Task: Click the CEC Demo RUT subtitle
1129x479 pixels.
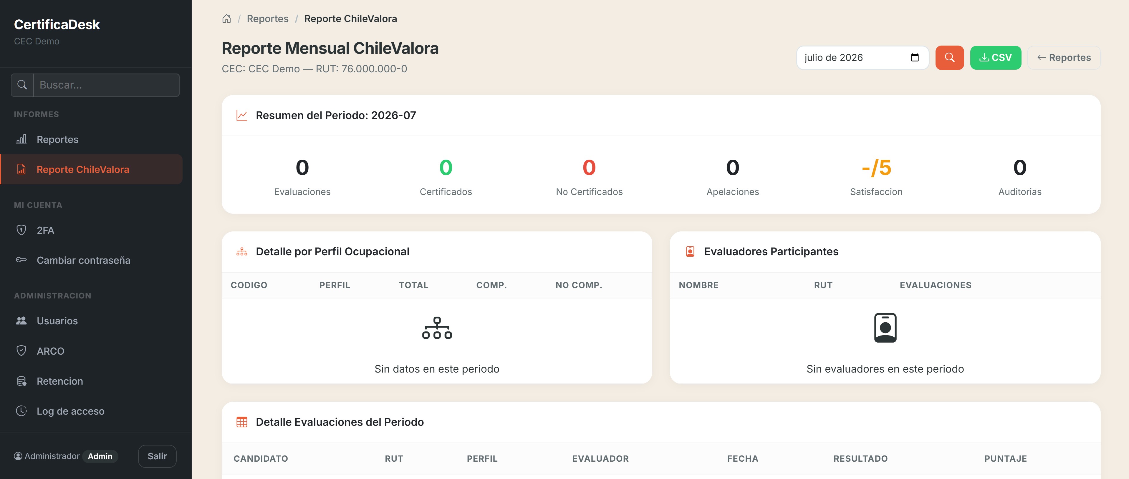Action: [x=314, y=69]
